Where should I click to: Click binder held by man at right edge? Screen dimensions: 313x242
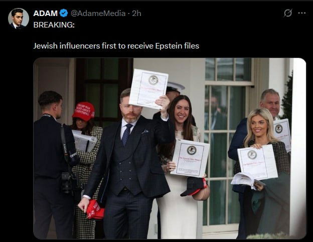click(x=282, y=134)
